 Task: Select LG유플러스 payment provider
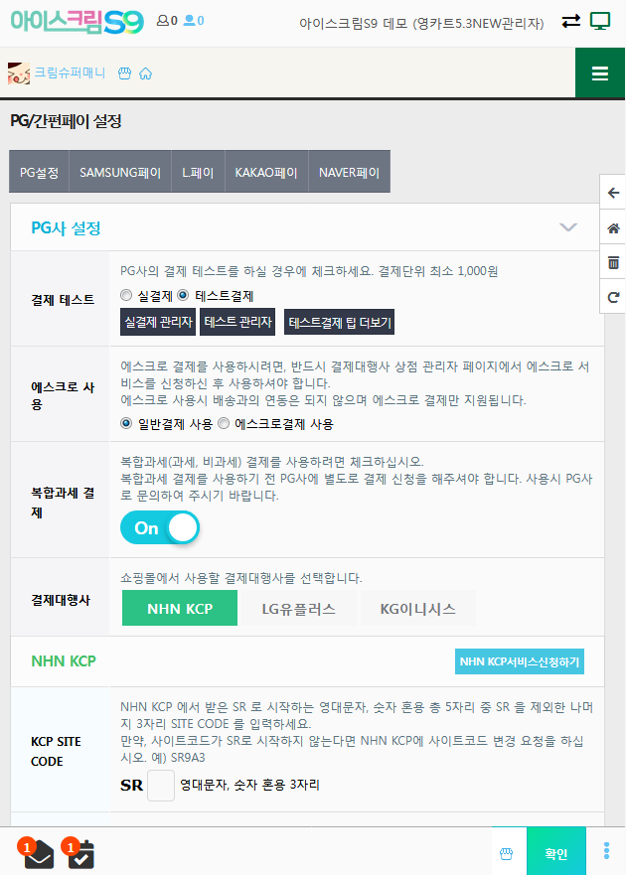pyautogui.click(x=299, y=608)
